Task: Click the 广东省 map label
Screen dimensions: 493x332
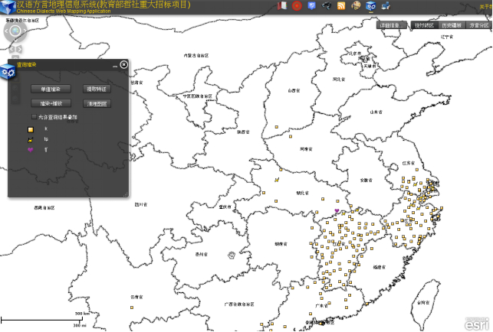Action: (322, 305)
